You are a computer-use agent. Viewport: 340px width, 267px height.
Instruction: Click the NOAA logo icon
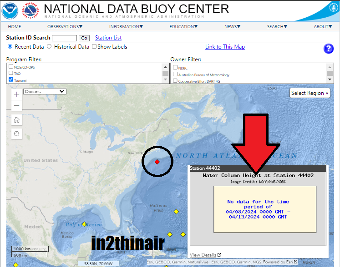point(10,11)
